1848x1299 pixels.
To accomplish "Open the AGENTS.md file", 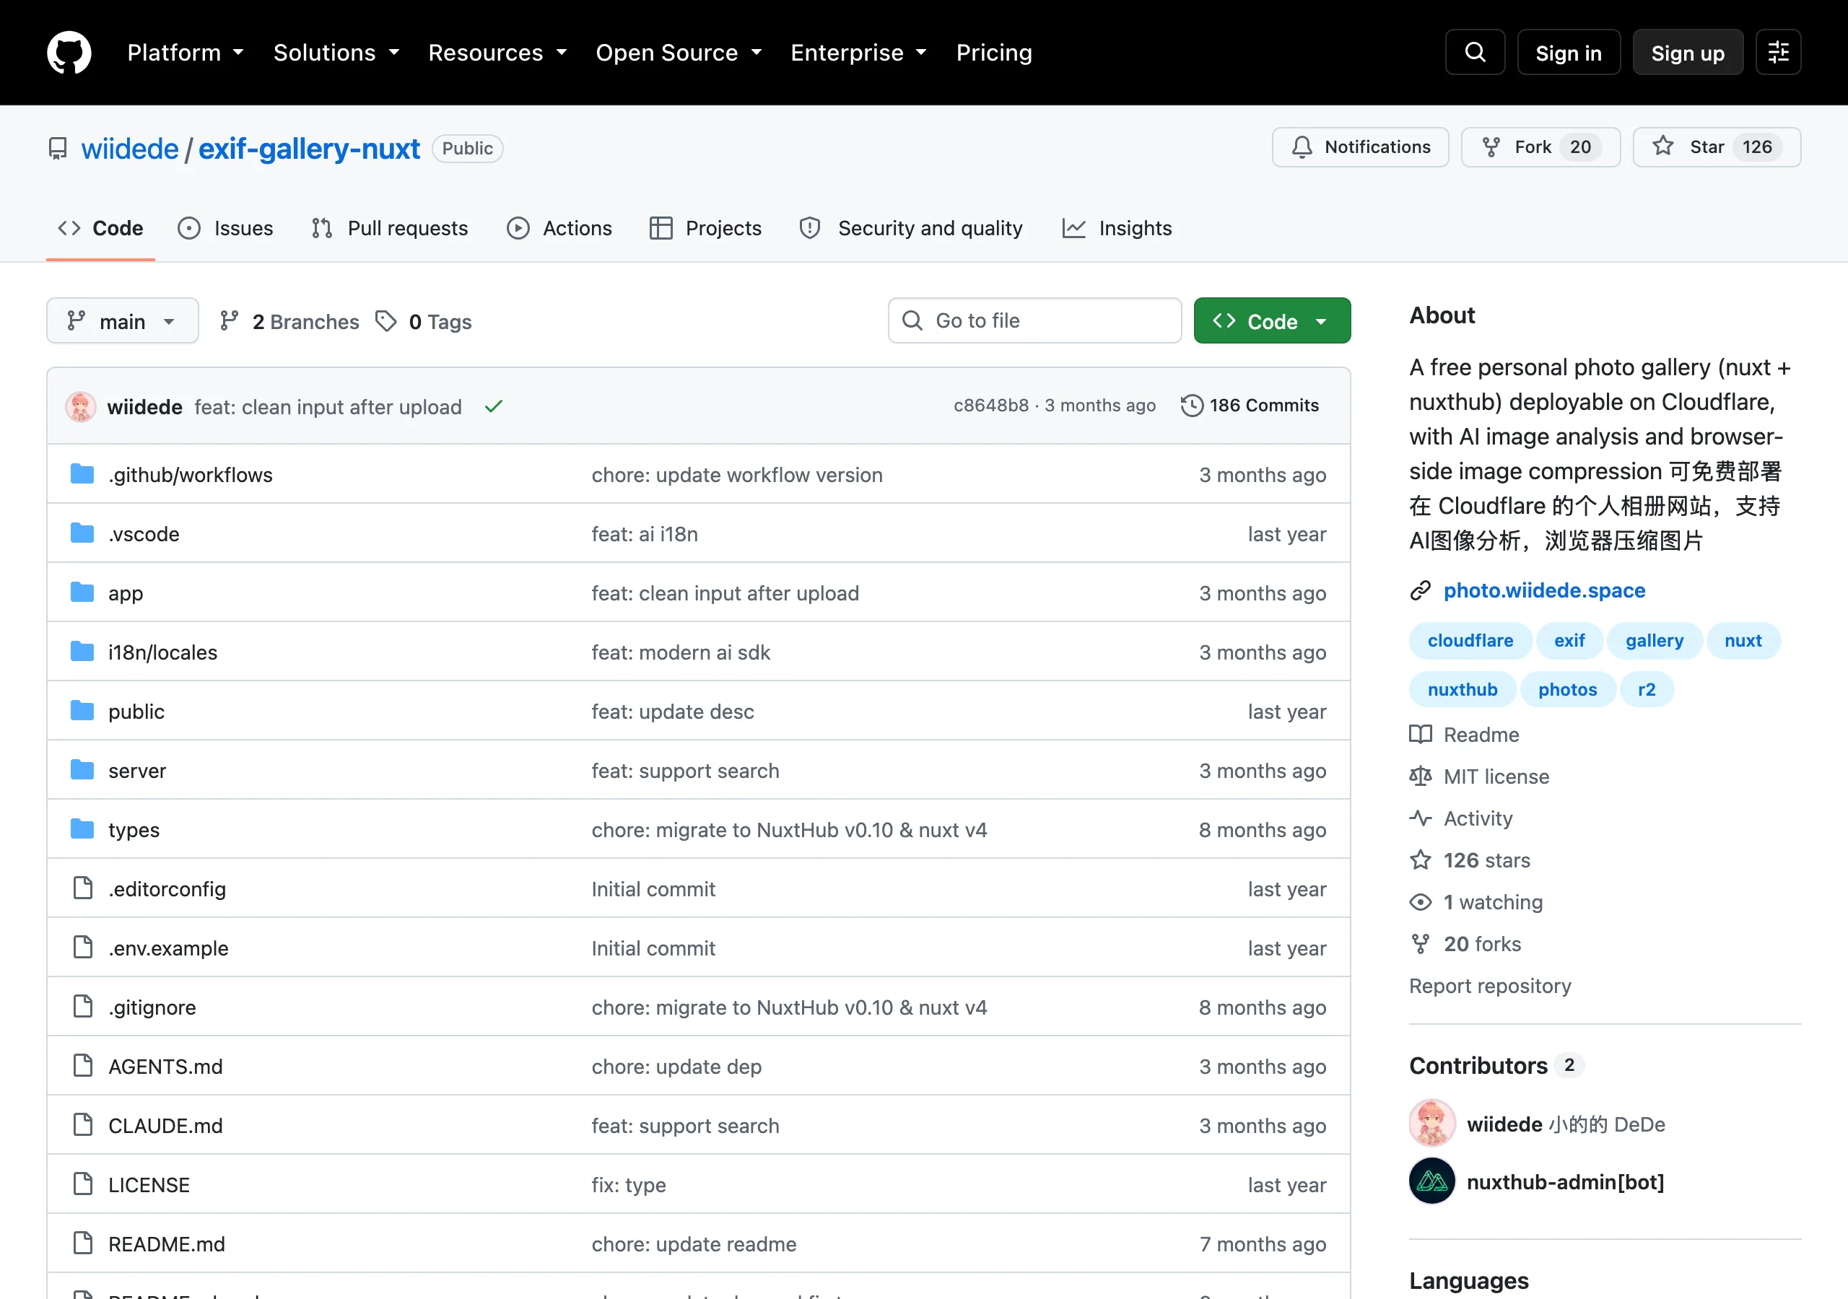I will pyautogui.click(x=166, y=1067).
